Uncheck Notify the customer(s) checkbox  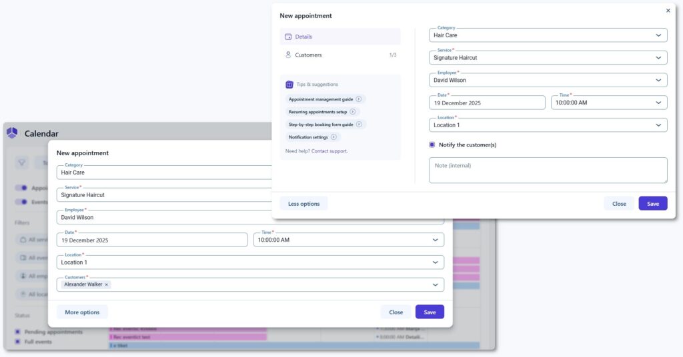(432, 145)
